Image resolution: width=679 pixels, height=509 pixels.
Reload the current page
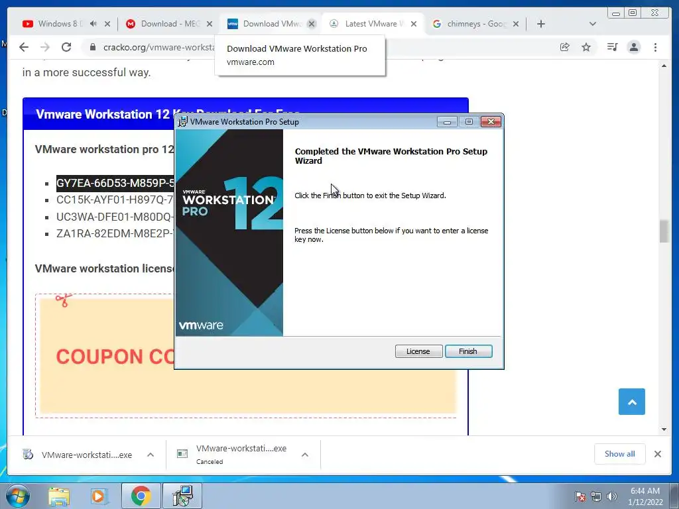point(66,47)
